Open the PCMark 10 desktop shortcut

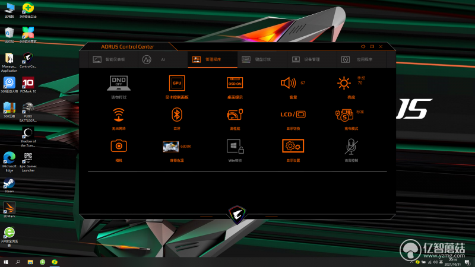28,85
